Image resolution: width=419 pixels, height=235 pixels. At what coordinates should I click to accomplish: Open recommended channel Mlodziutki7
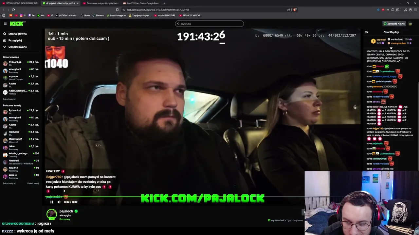[21, 140]
